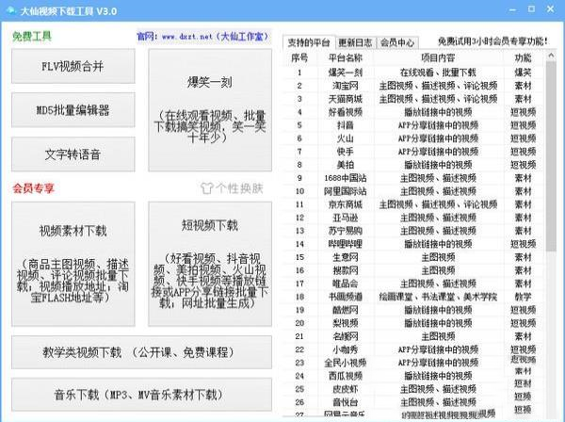
Task: Select the 火山 row
Action: click(413, 138)
